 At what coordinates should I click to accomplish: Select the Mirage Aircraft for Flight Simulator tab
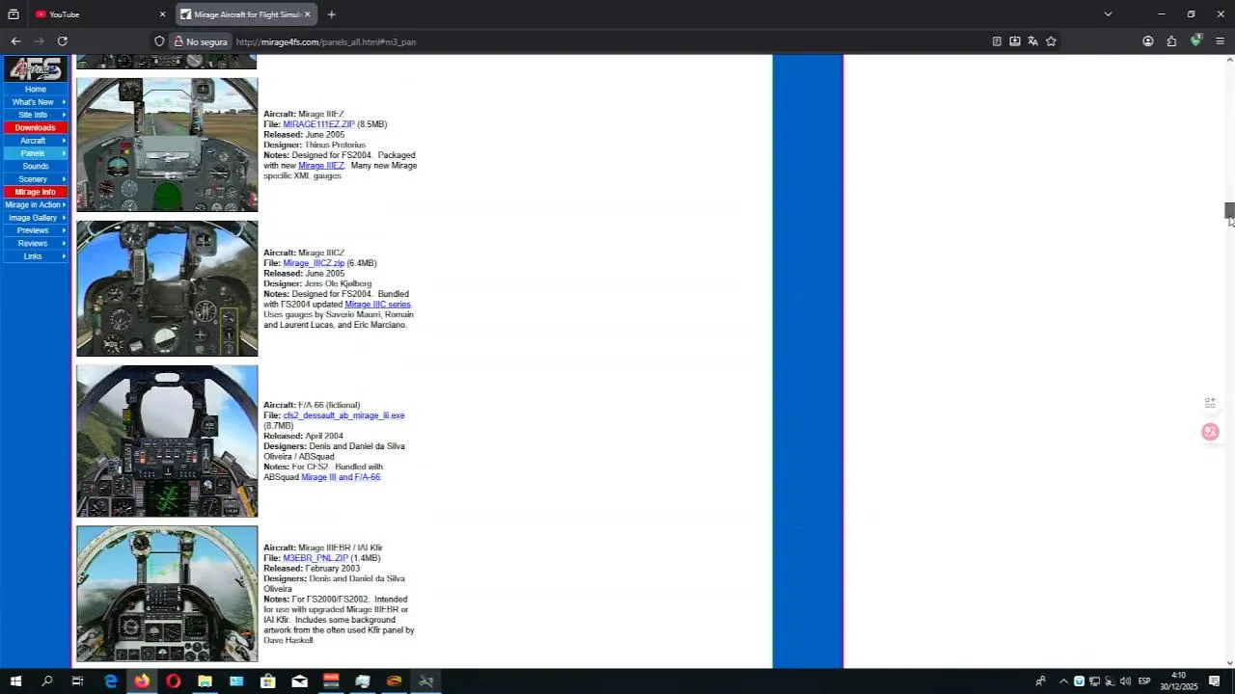pos(246,14)
